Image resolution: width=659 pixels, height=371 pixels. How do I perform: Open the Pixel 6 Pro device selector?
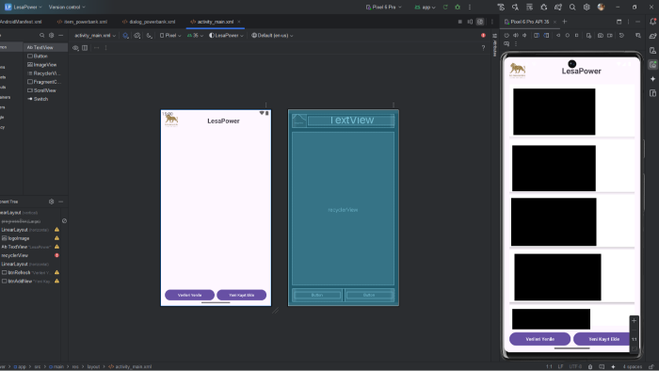coord(384,8)
